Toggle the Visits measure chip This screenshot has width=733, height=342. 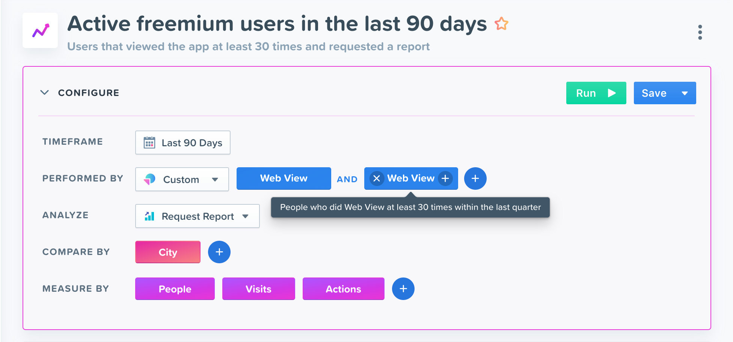point(258,289)
